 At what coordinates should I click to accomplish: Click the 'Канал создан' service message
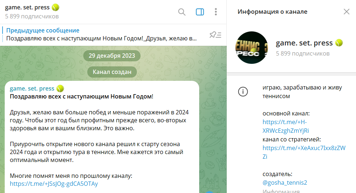[x=112, y=72]
